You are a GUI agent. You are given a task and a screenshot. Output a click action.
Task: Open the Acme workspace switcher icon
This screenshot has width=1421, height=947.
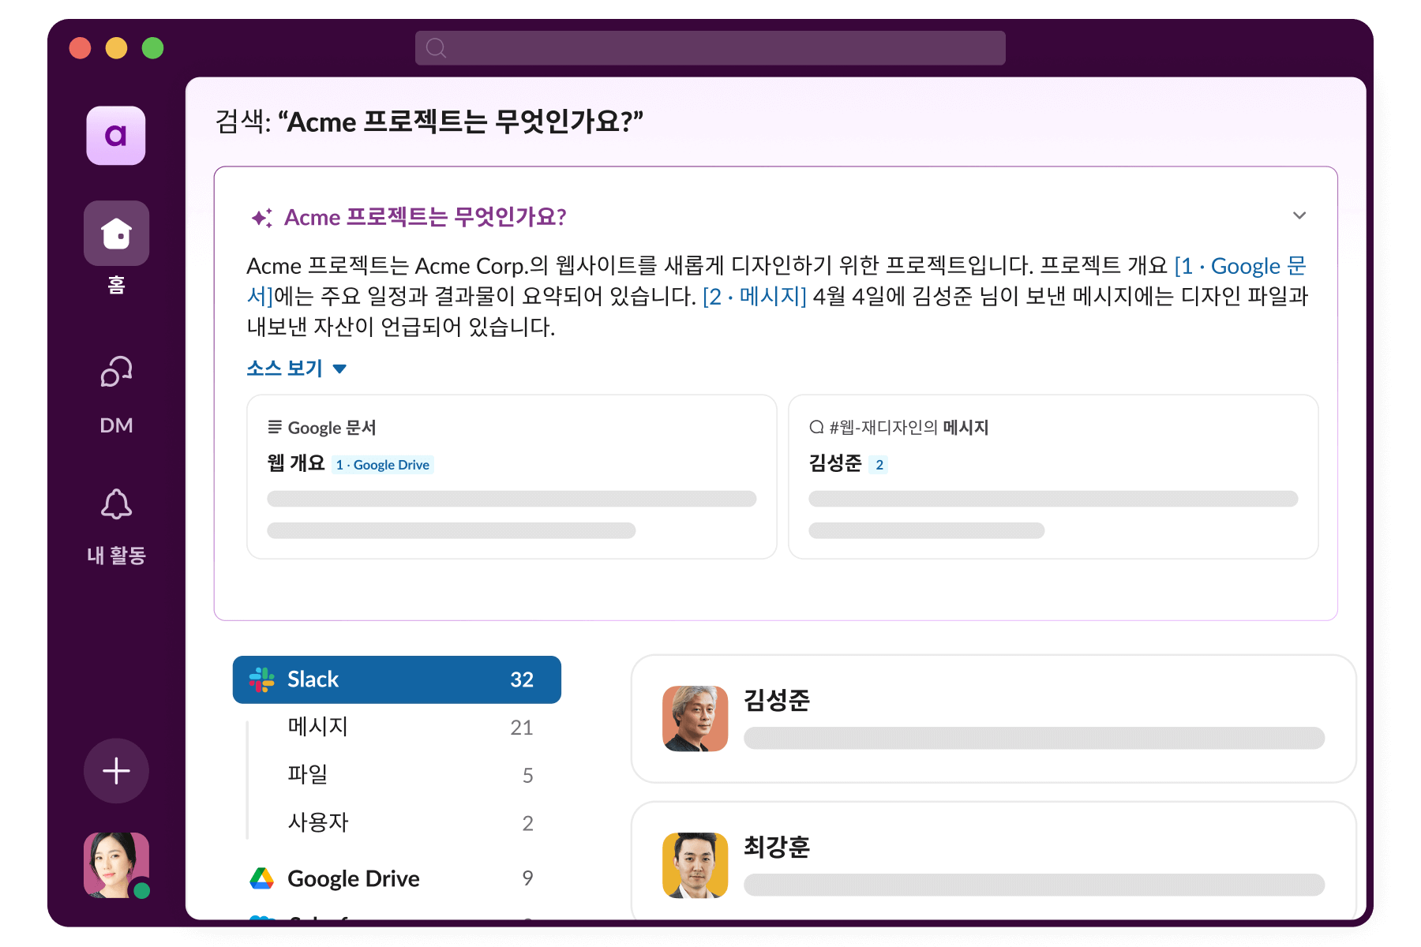[116, 136]
